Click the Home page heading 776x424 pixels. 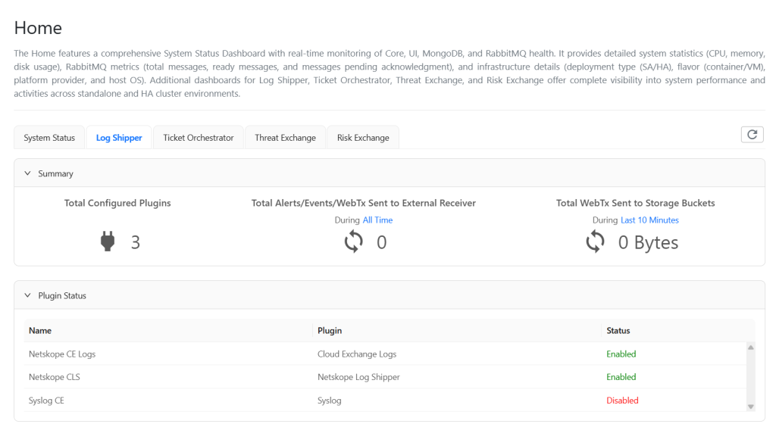pyautogui.click(x=38, y=28)
